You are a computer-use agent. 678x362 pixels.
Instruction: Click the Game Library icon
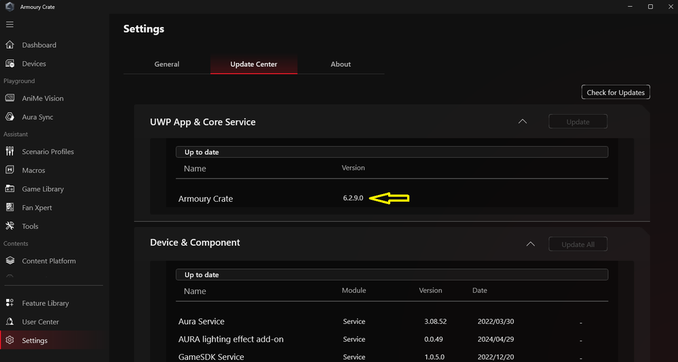(10, 189)
